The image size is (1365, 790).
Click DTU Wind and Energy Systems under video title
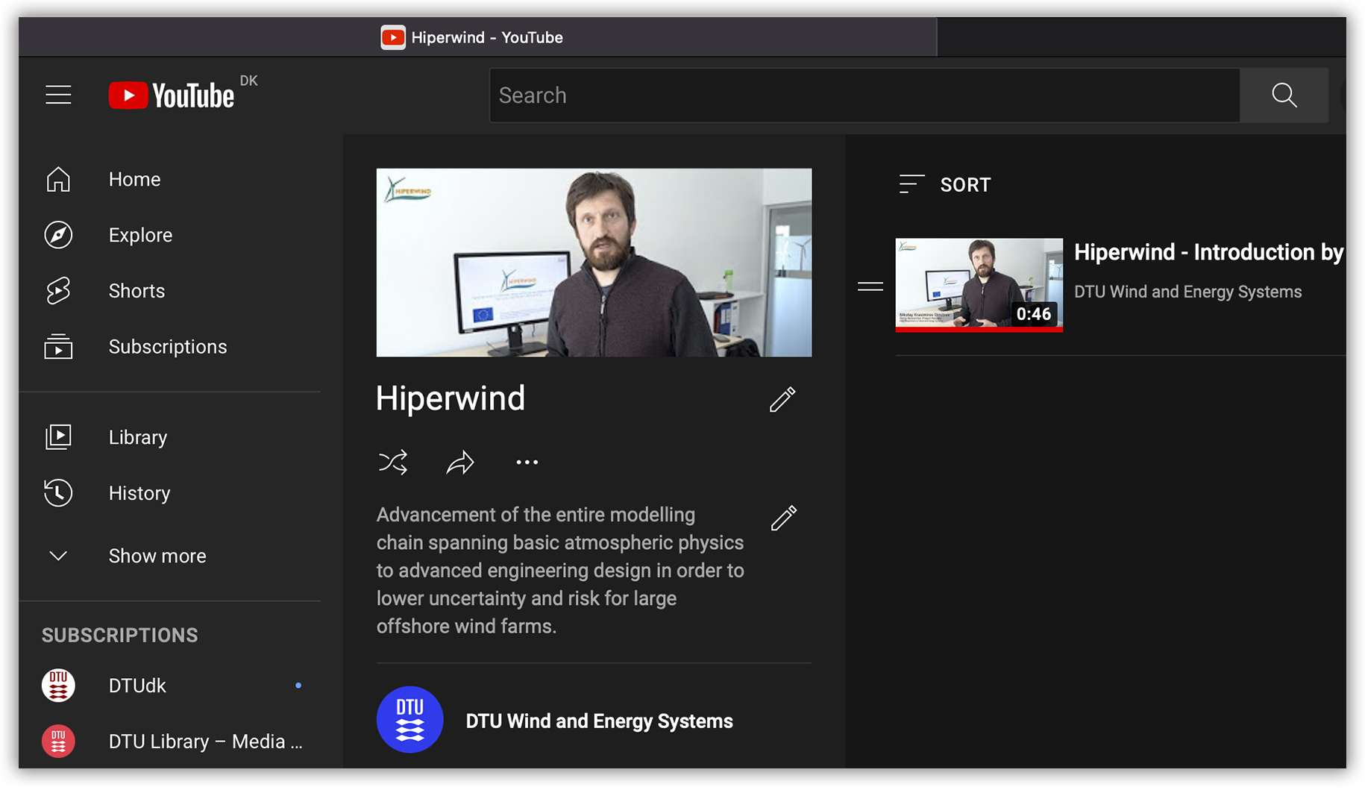1187,292
